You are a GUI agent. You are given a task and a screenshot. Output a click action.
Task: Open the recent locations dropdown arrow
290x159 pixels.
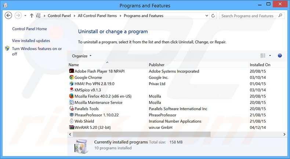tap(25, 16)
